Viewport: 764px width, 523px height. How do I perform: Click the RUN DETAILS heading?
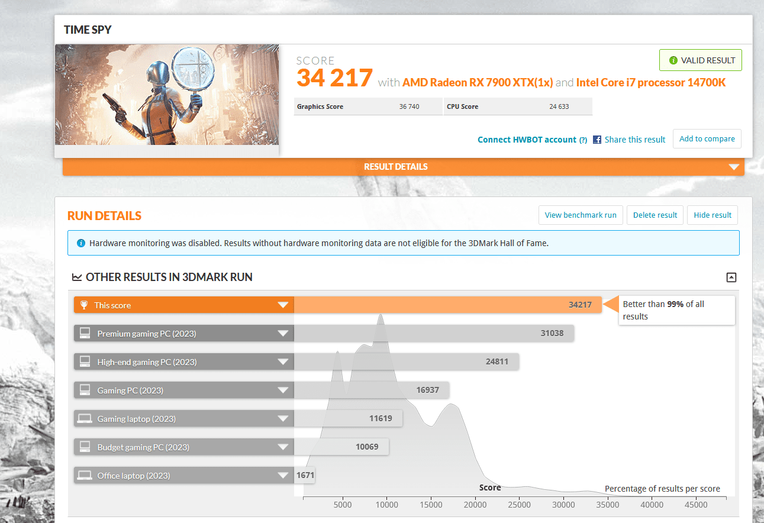104,216
